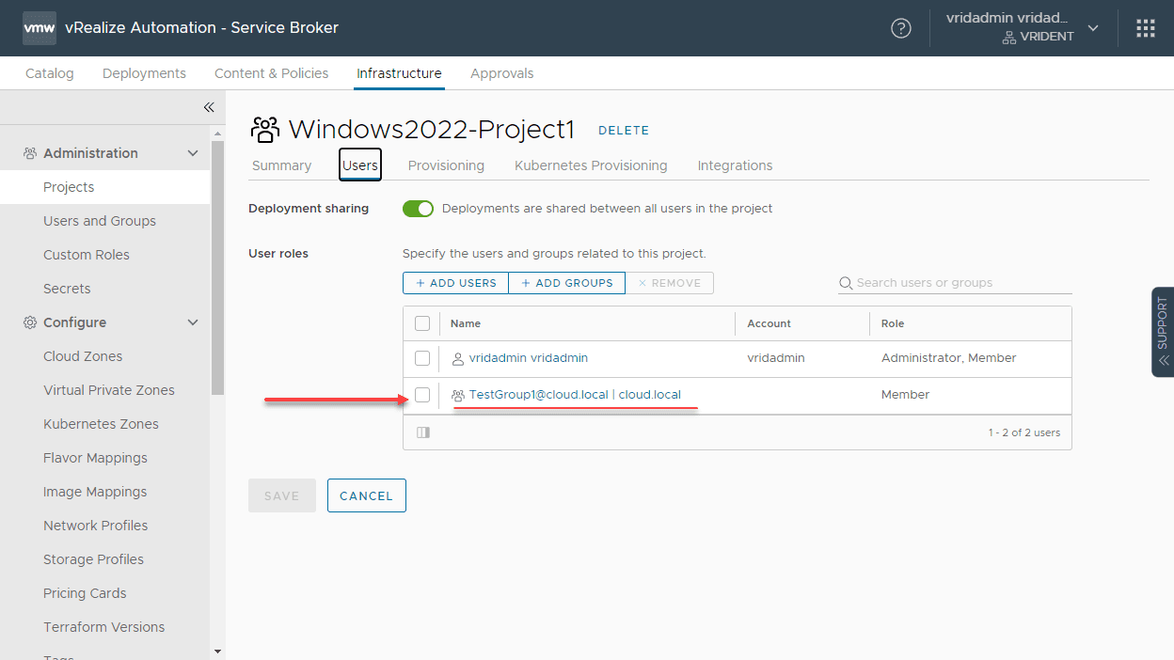Sort table by Account column header

pos(769,323)
